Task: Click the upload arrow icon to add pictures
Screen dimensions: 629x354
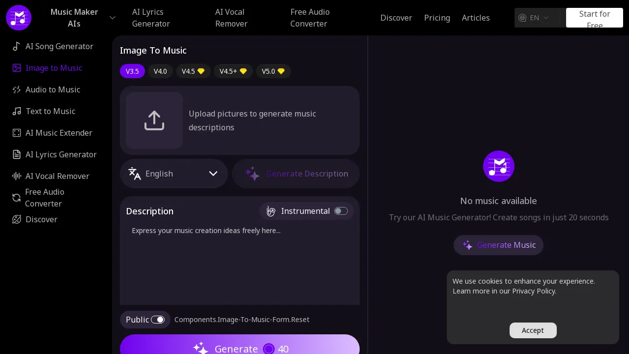Action: click(x=154, y=120)
